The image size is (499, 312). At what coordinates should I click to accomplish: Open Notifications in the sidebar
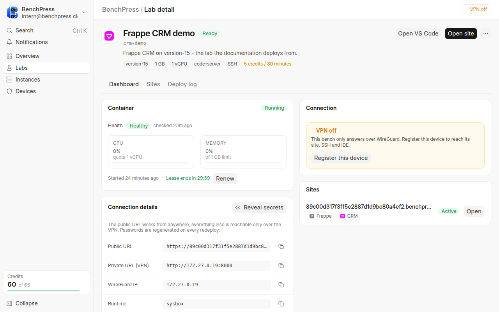tap(46, 42)
